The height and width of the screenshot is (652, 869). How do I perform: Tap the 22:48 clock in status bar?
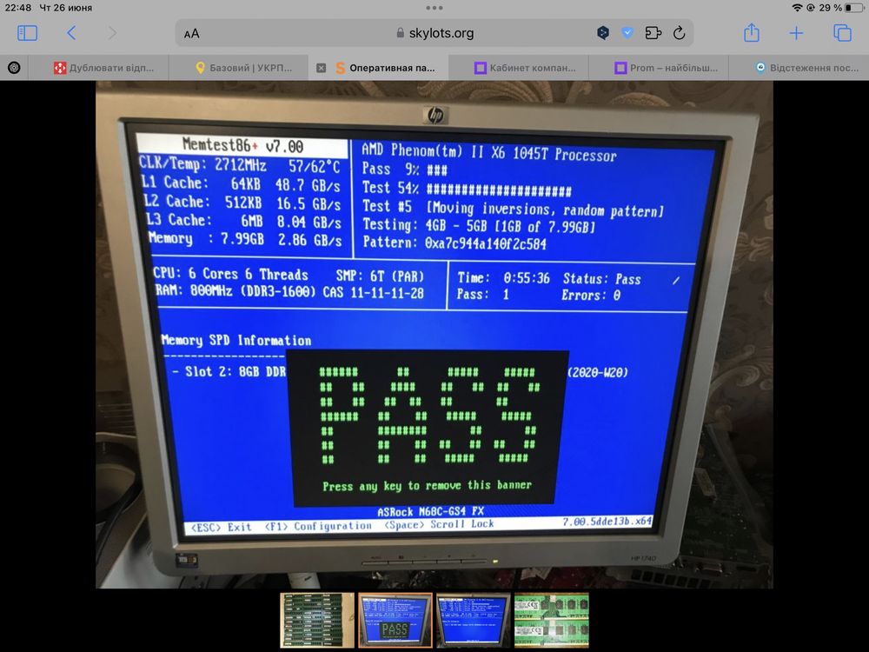tap(17, 8)
